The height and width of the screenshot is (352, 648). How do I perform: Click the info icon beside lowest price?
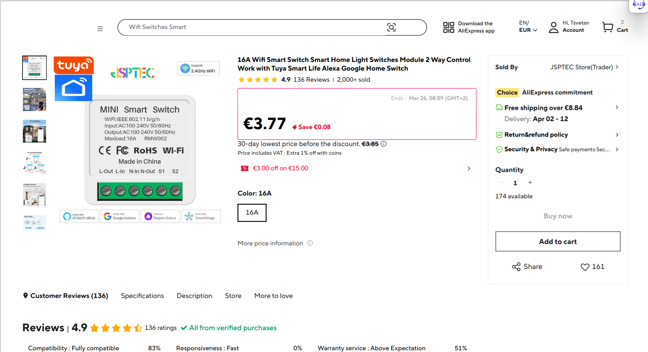(x=383, y=144)
